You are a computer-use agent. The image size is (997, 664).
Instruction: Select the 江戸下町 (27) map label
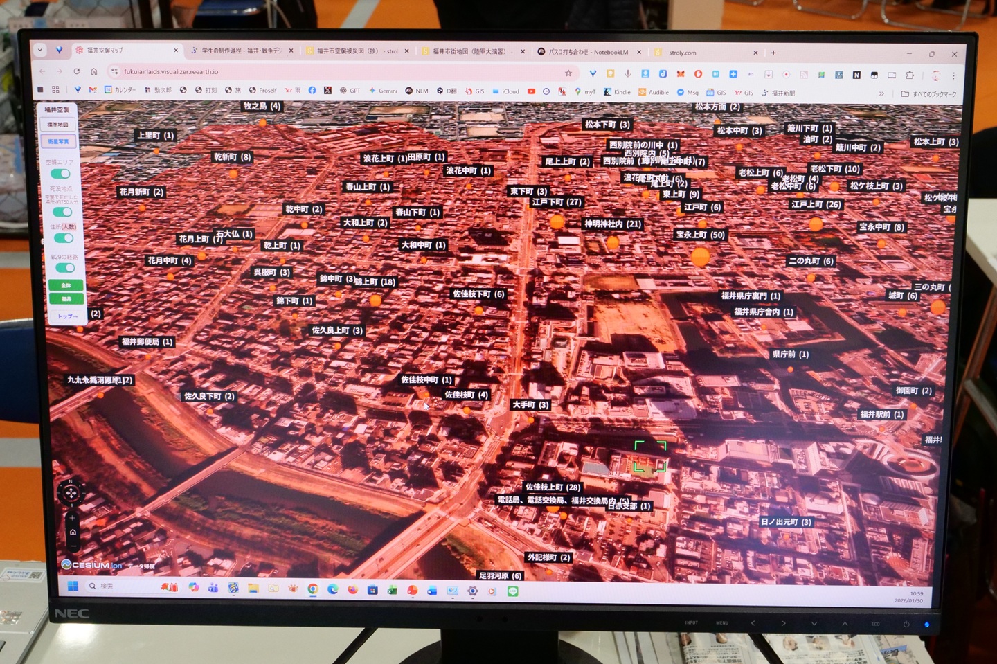tap(557, 202)
